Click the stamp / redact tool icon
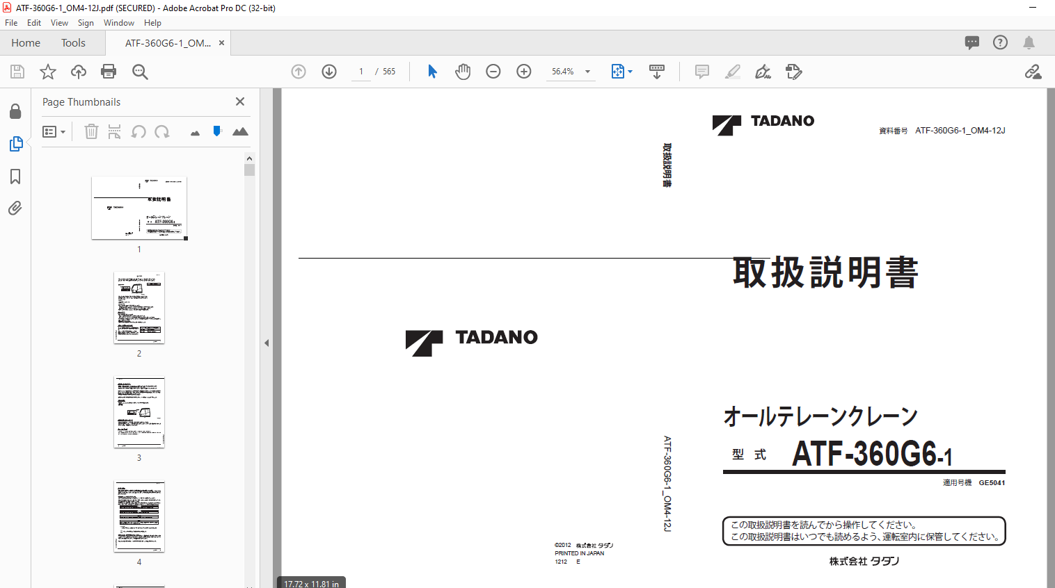The width and height of the screenshot is (1055, 588). tap(794, 72)
